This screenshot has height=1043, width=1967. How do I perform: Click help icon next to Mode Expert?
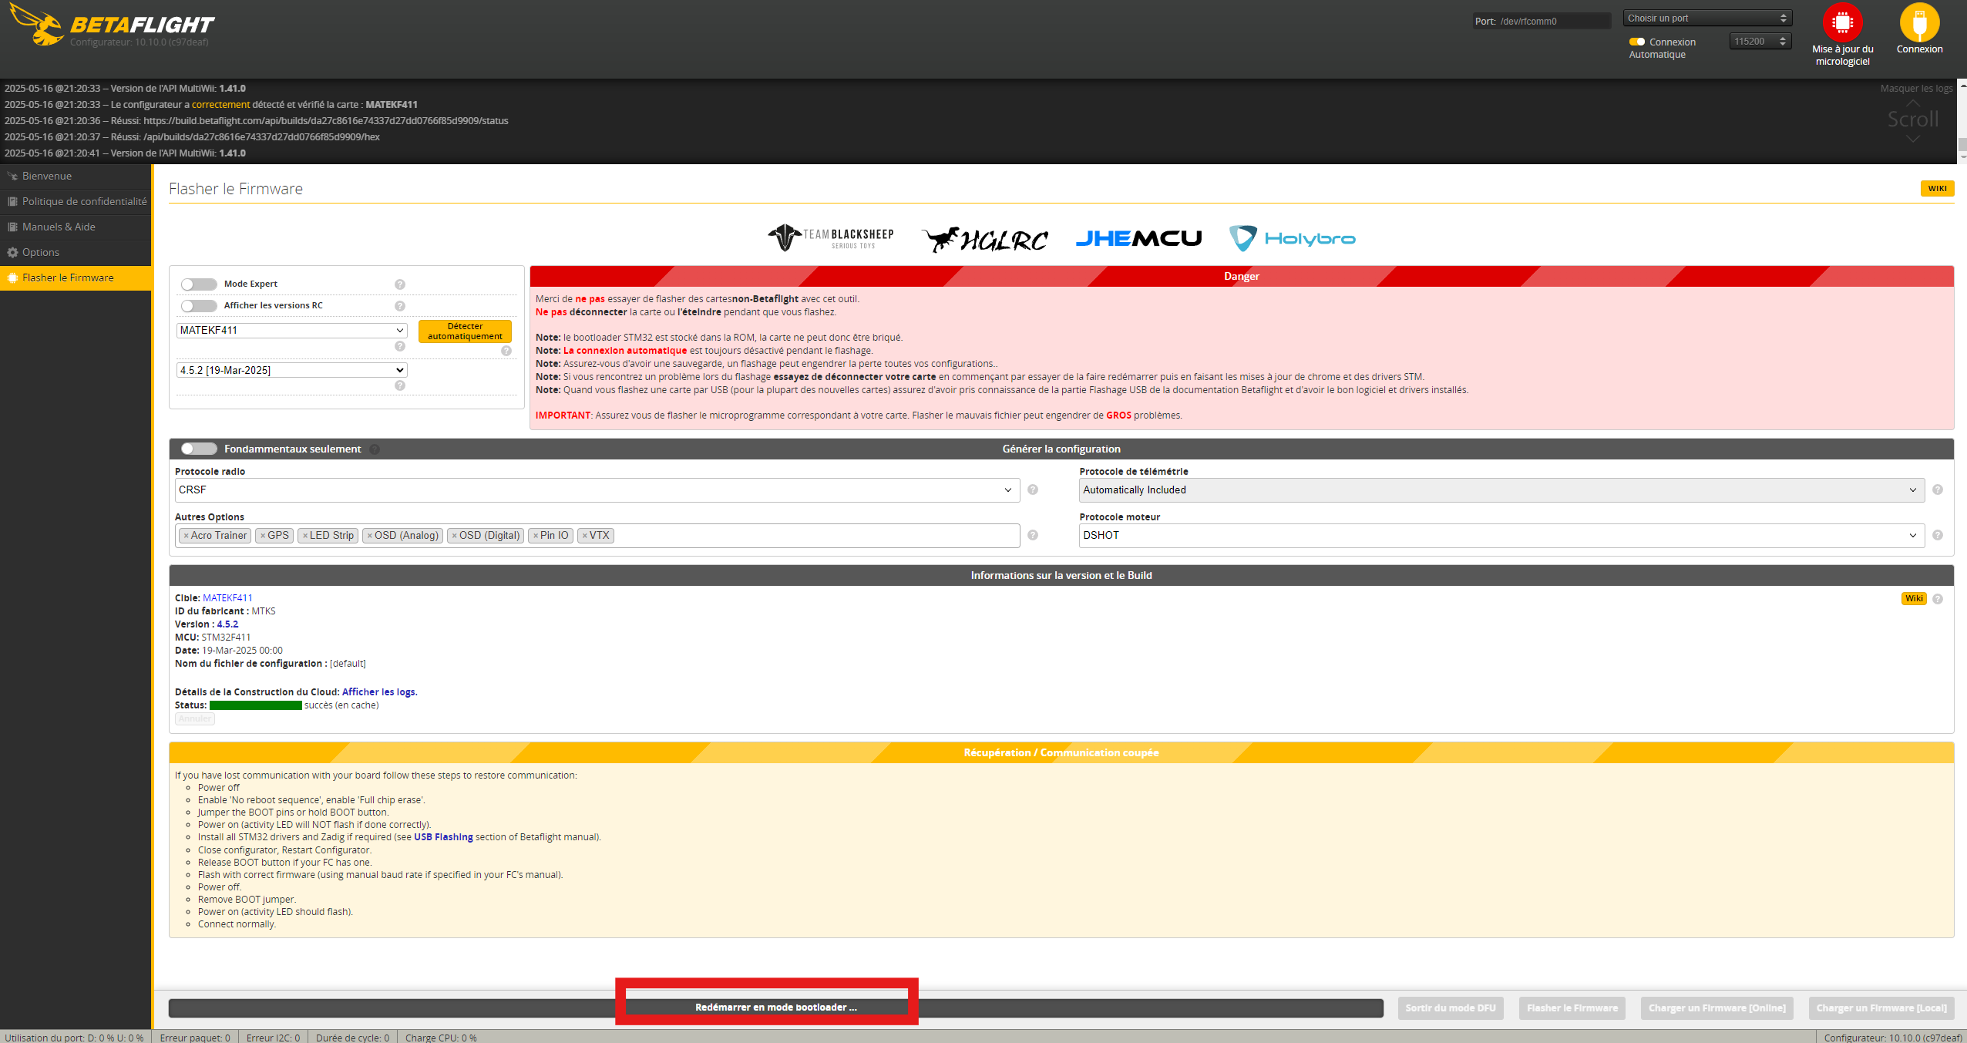point(399,284)
